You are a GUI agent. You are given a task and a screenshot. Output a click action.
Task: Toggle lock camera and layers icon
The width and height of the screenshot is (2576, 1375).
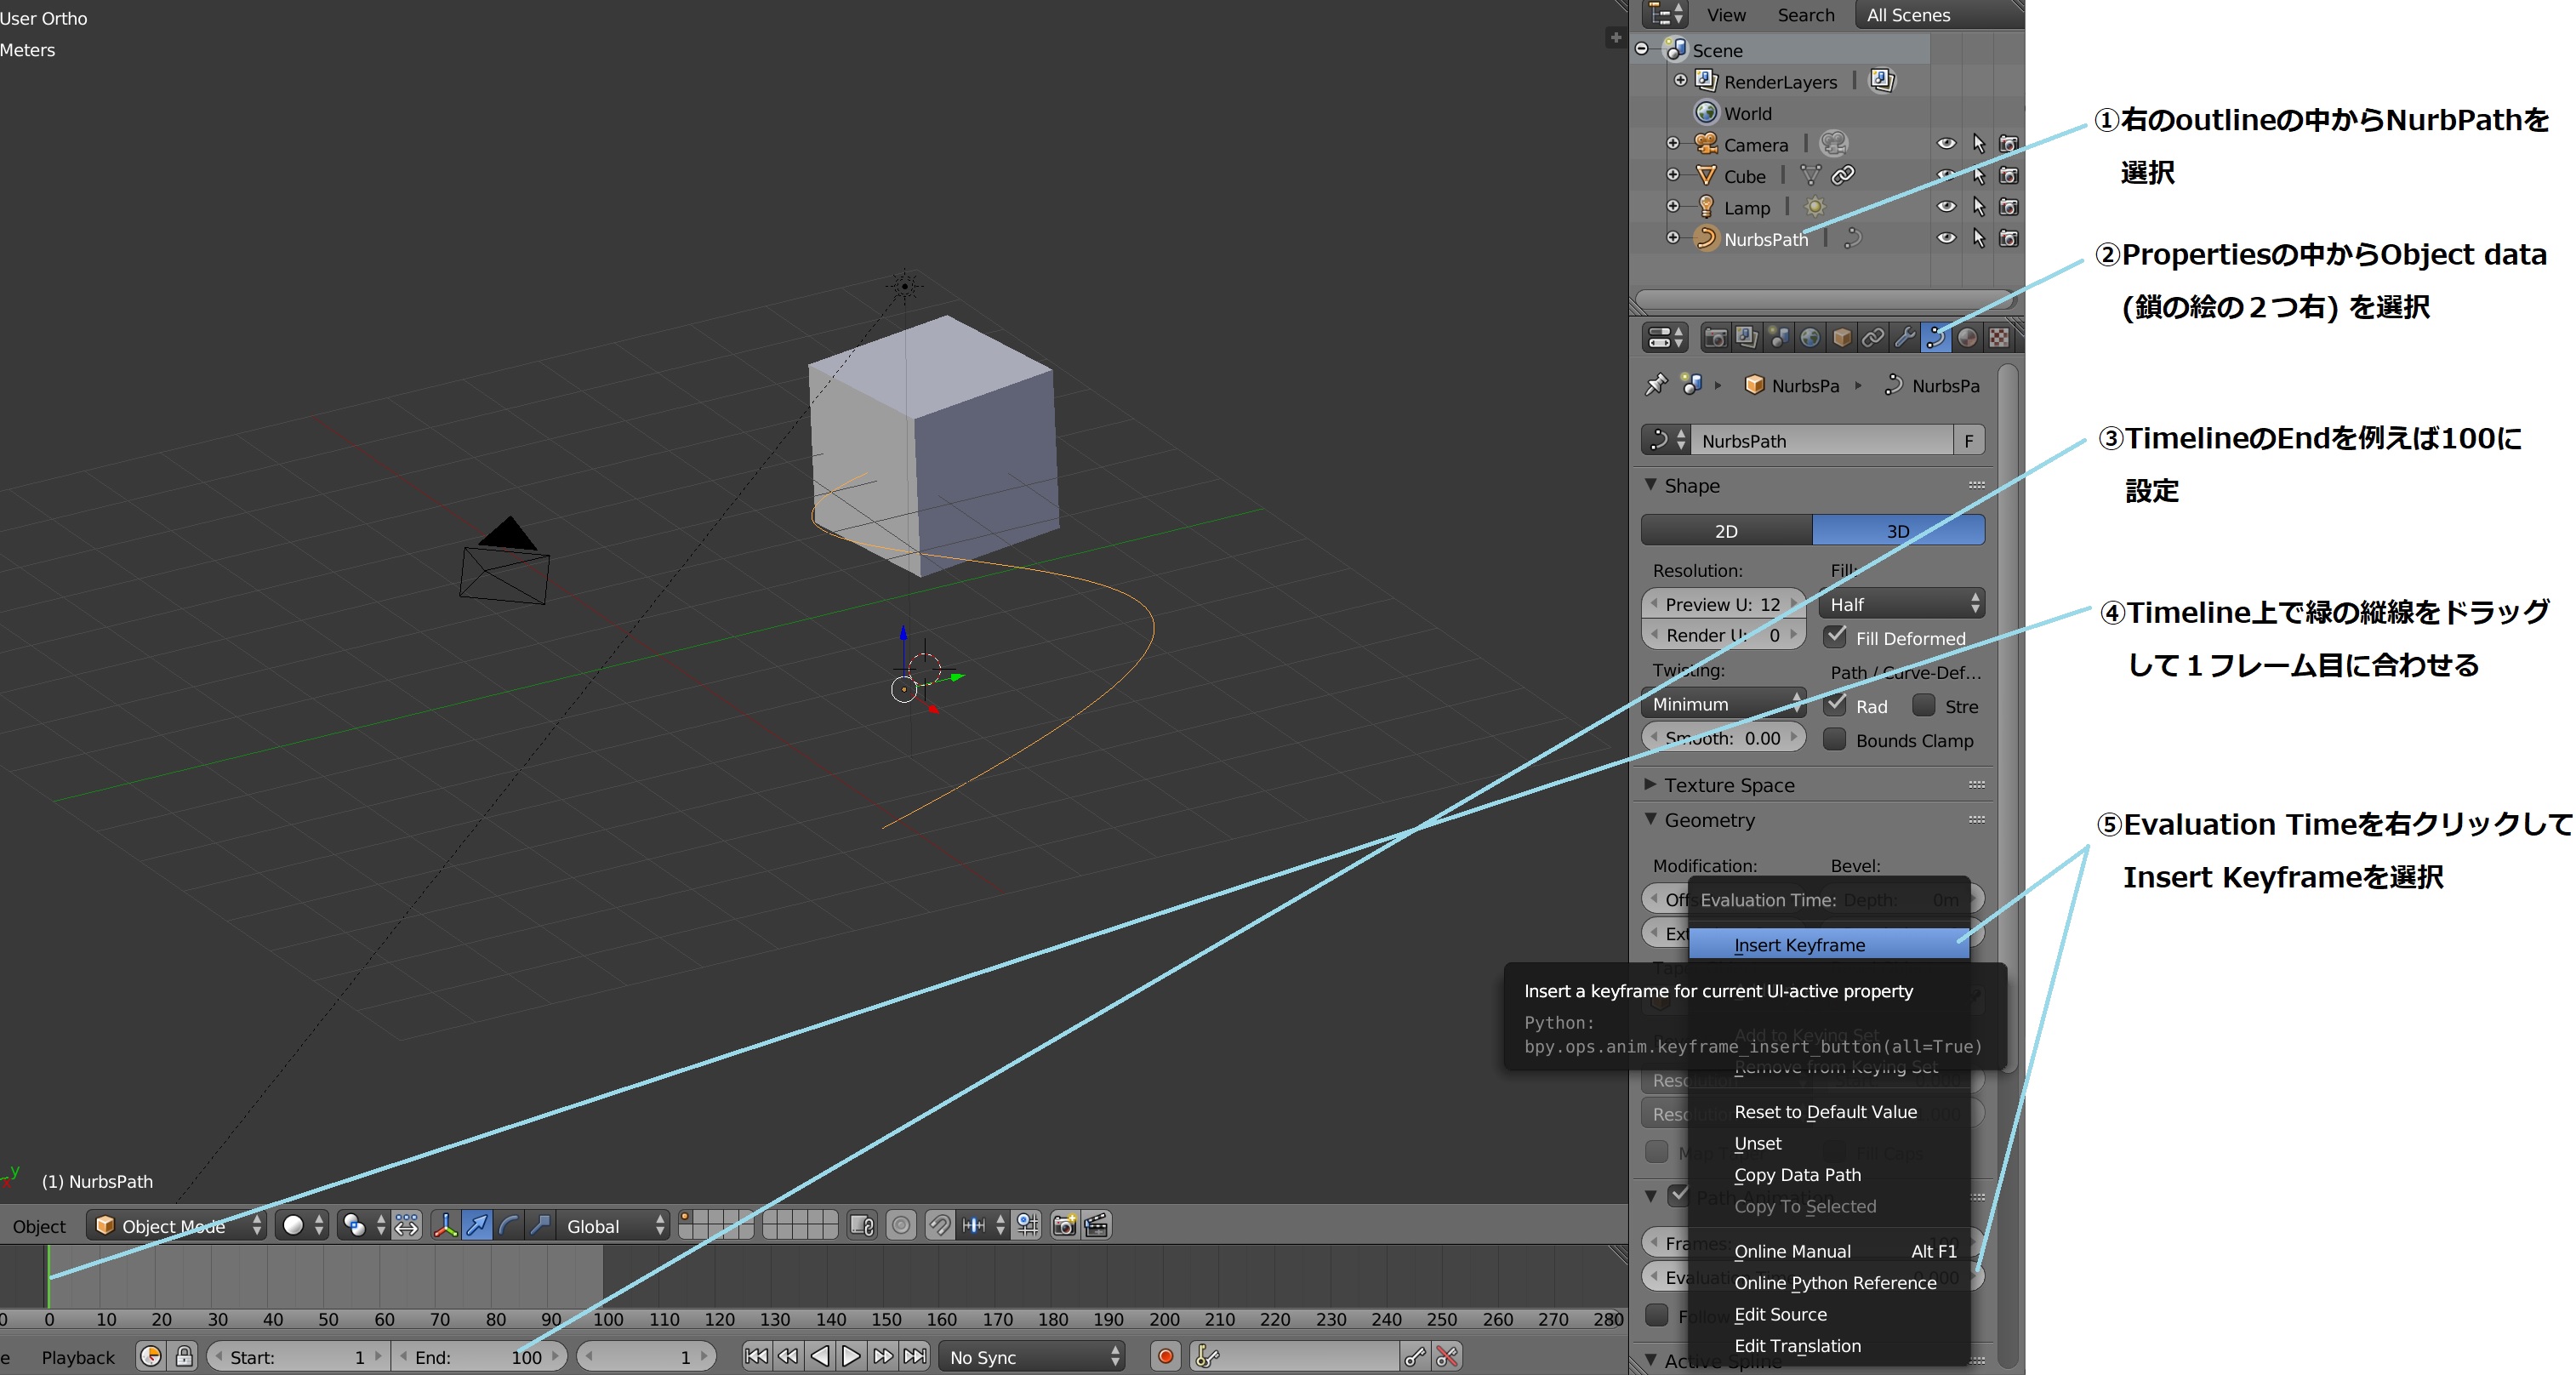[x=862, y=1225]
